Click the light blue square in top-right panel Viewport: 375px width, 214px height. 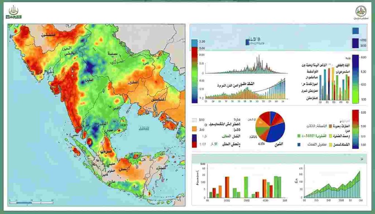355,31
